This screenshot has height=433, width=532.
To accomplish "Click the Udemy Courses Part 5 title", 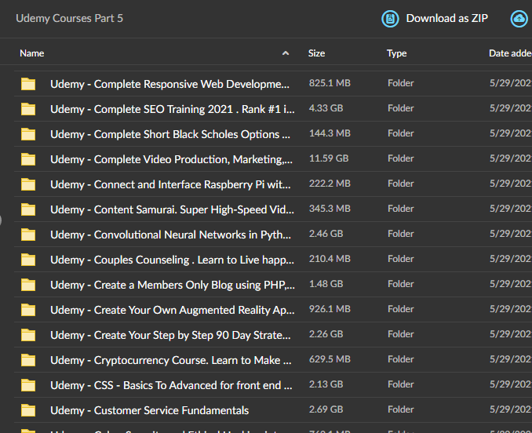I will pyautogui.click(x=69, y=18).
